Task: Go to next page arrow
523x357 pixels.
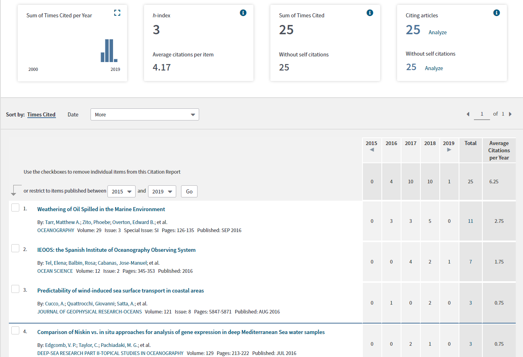Action: coord(510,114)
